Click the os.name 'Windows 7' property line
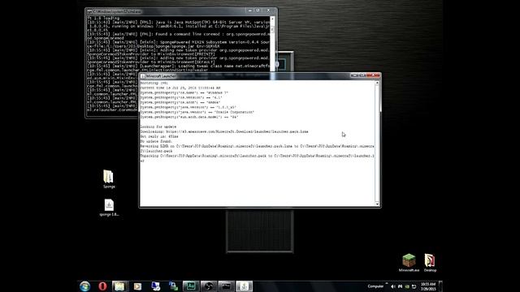 click(184, 93)
